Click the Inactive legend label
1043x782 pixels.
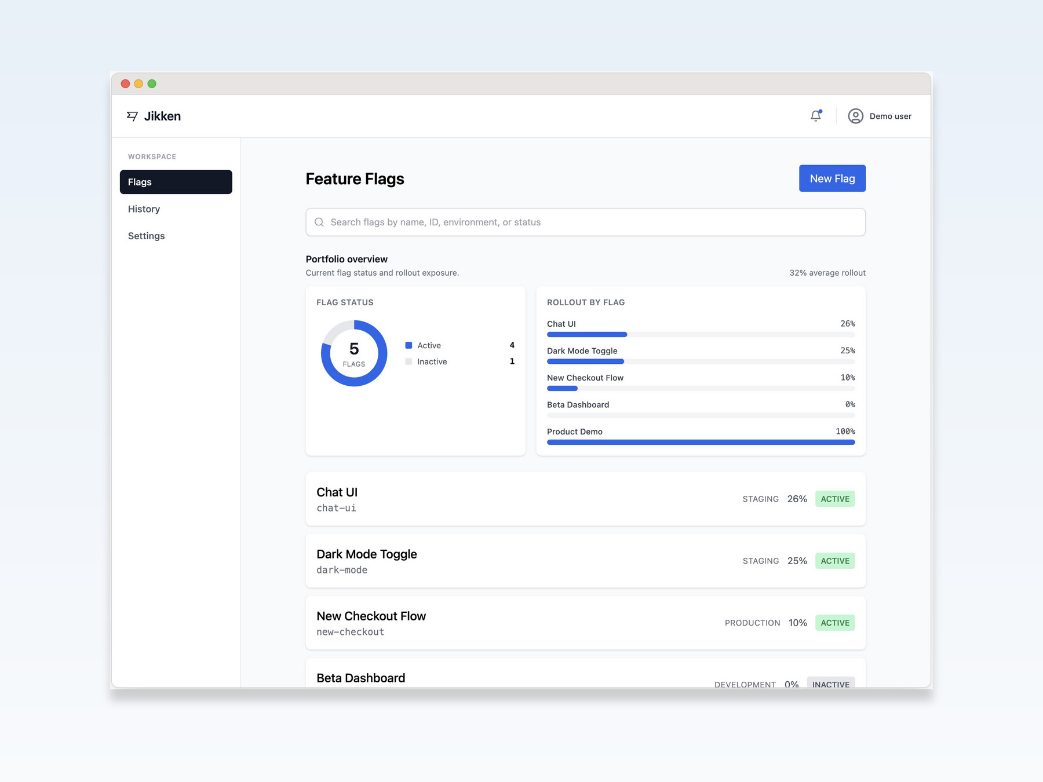click(x=432, y=361)
